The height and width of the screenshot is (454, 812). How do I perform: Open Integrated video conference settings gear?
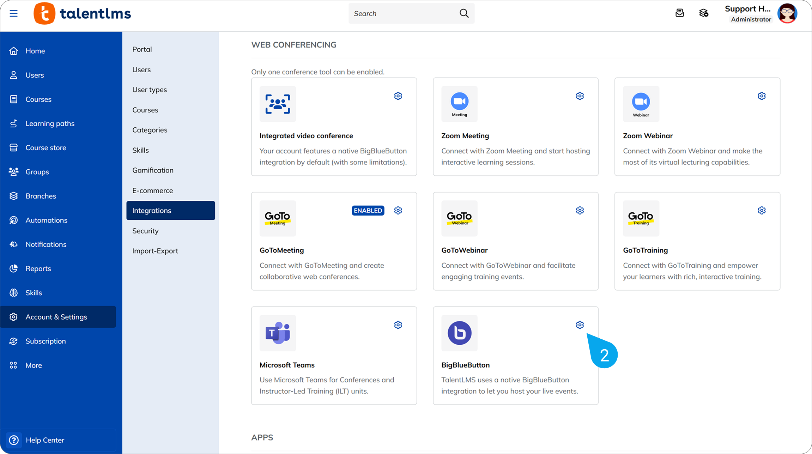pyautogui.click(x=398, y=96)
